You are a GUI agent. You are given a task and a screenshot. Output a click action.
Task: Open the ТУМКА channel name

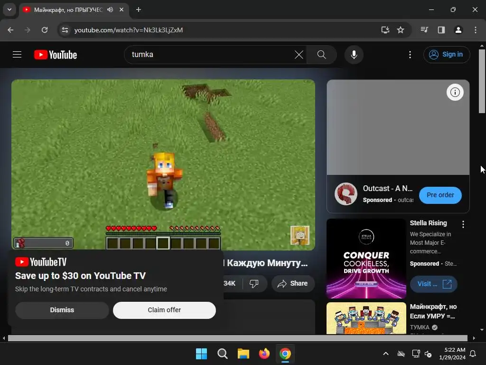[x=420, y=327]
